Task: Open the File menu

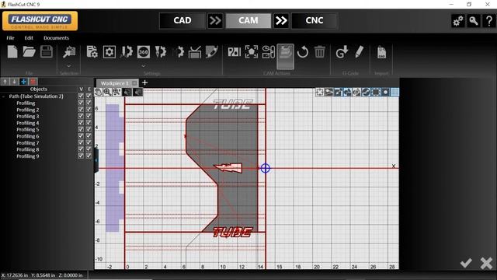Action: [x=10, y=38]
